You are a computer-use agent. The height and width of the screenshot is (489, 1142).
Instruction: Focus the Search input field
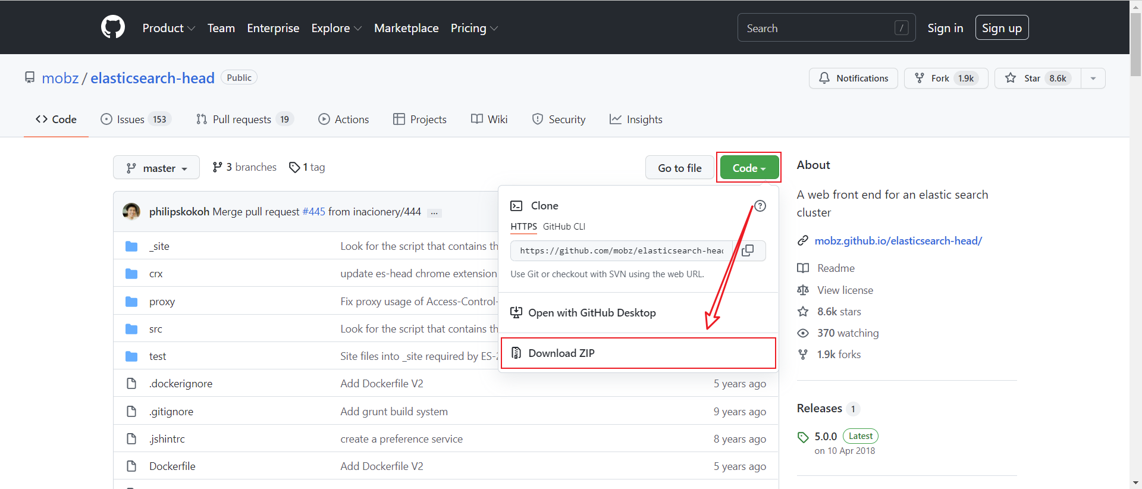(x=826, y=28)
